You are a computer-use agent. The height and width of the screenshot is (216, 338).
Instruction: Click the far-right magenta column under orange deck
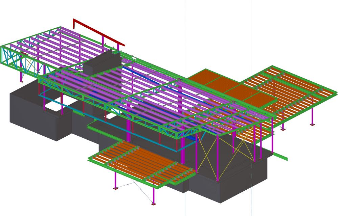(x=312, y=115)
